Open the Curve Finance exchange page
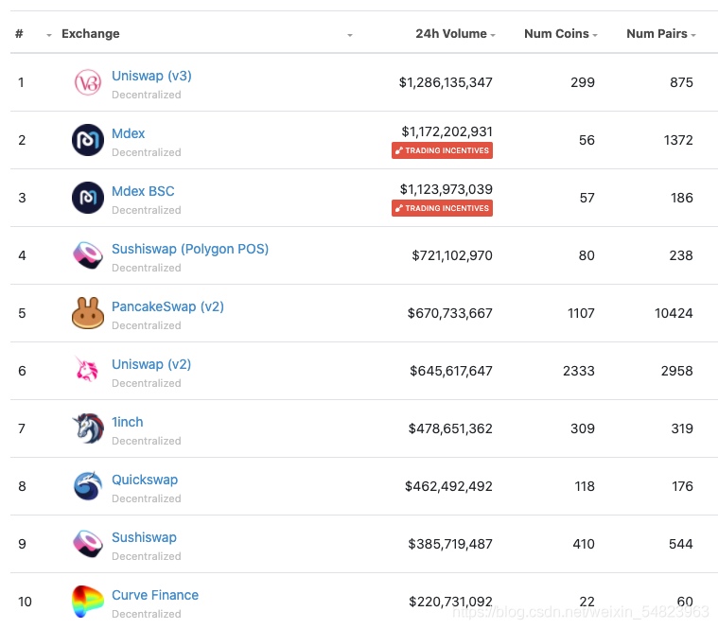This screenshot has width=718, height=629. [x=155, y=595]
